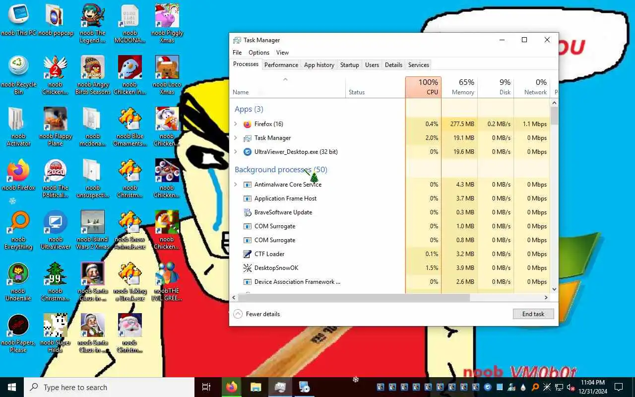Viewport: 635px width, 397px height.
Task: Click the End task button
Action: coord(533,314)
